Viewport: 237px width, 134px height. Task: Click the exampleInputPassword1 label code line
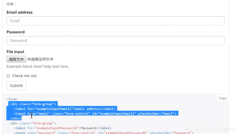click(x=63, y=128)
